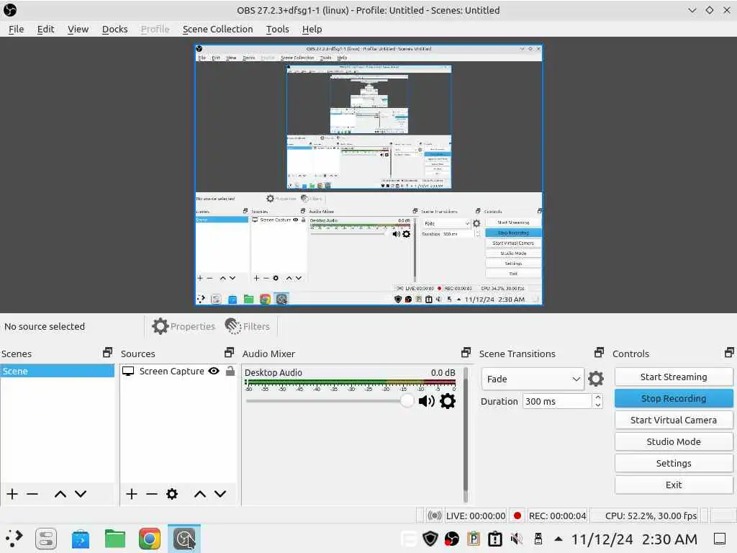The width and height of the screenshot is (737, 553).
Task: Click the taskbar clock
Action: tap(634, 539)
